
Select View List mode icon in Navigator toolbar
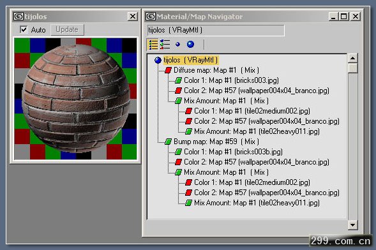click(x=153, y=45)
